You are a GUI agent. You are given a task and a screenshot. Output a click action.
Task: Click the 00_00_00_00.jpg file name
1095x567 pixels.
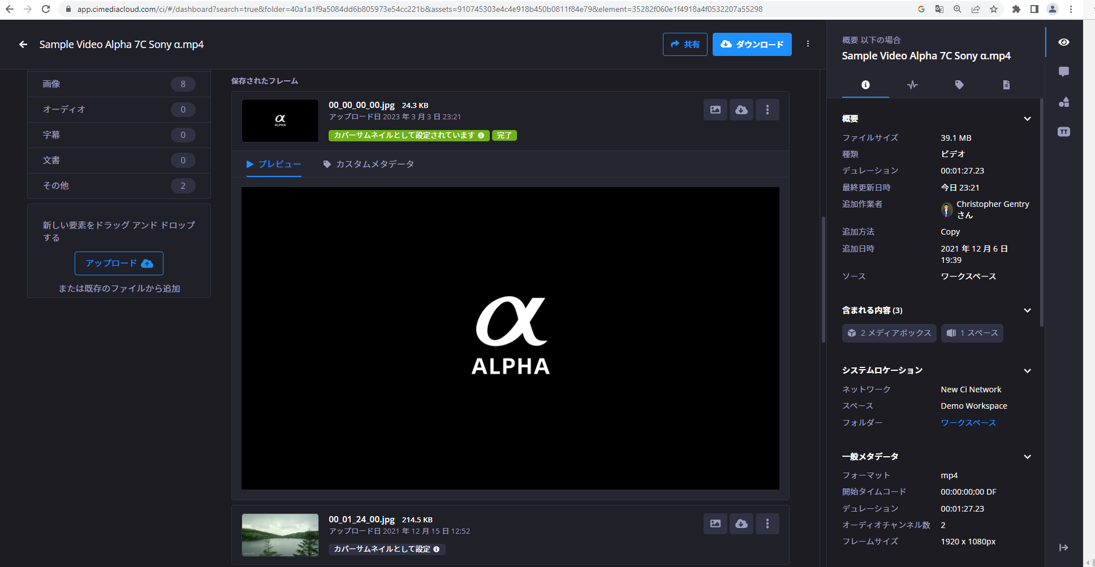(x=361, y=105)
